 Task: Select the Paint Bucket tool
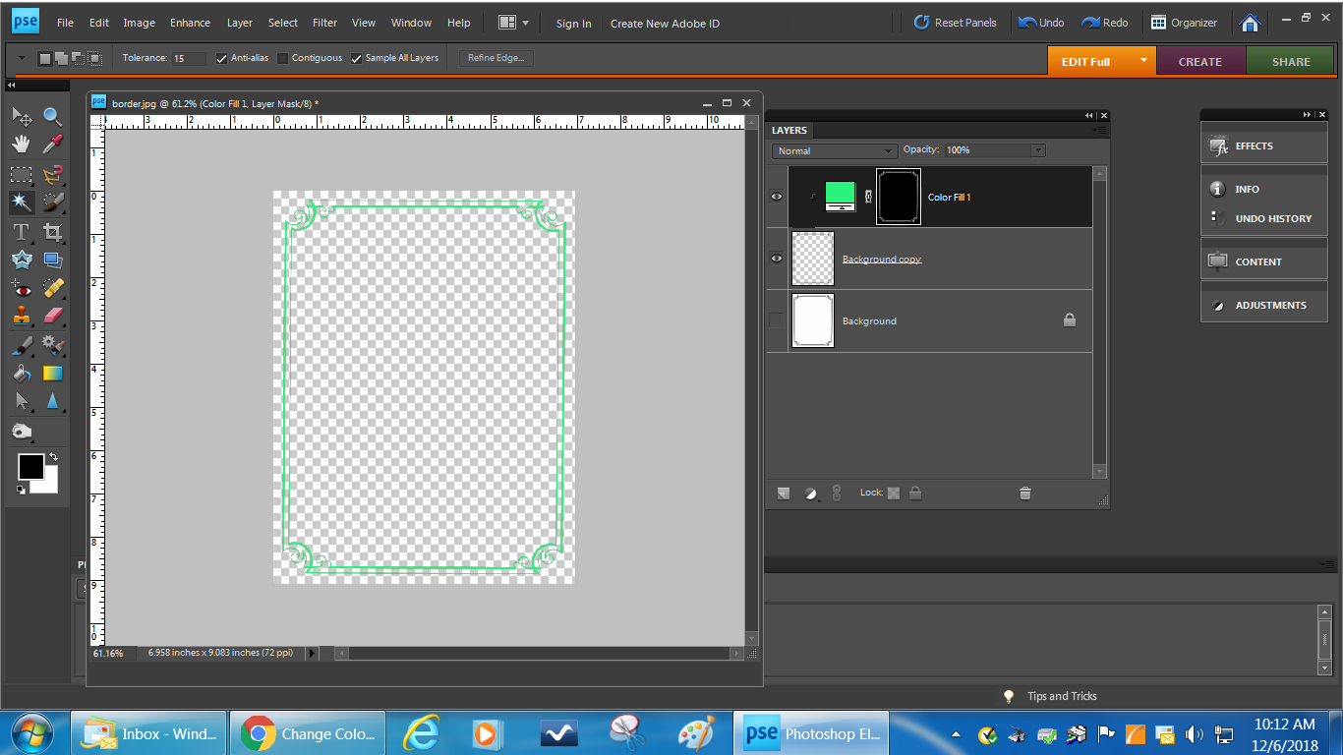point(22,373)
